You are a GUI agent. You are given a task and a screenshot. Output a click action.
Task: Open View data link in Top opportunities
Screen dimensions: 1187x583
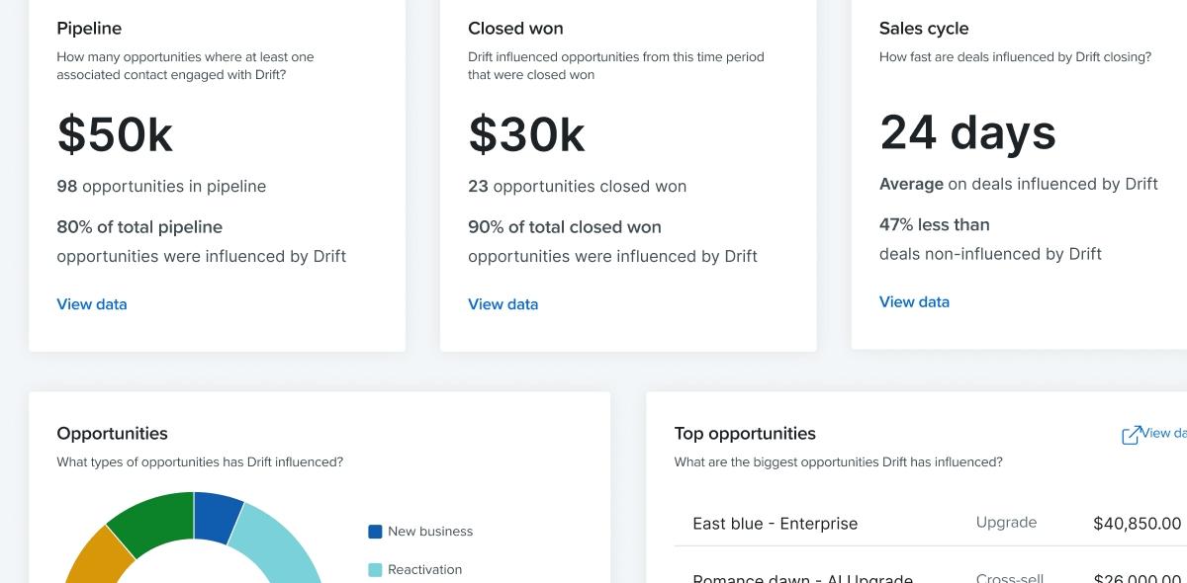1163,433
